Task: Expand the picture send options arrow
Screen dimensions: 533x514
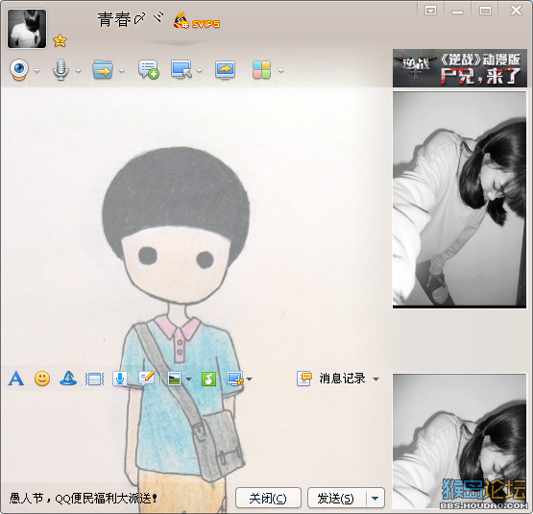Action: [188, 379]
